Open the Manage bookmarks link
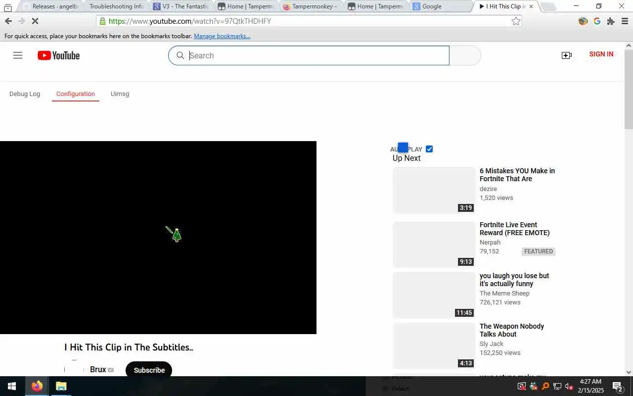The height and width of the screenshot is (396, 633). tap(222, 36)
